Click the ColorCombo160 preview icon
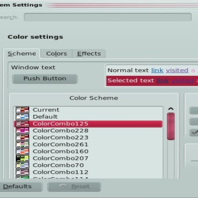Viewport: 198px width, 198px height. pyautogui.click(x=22, y=151)
